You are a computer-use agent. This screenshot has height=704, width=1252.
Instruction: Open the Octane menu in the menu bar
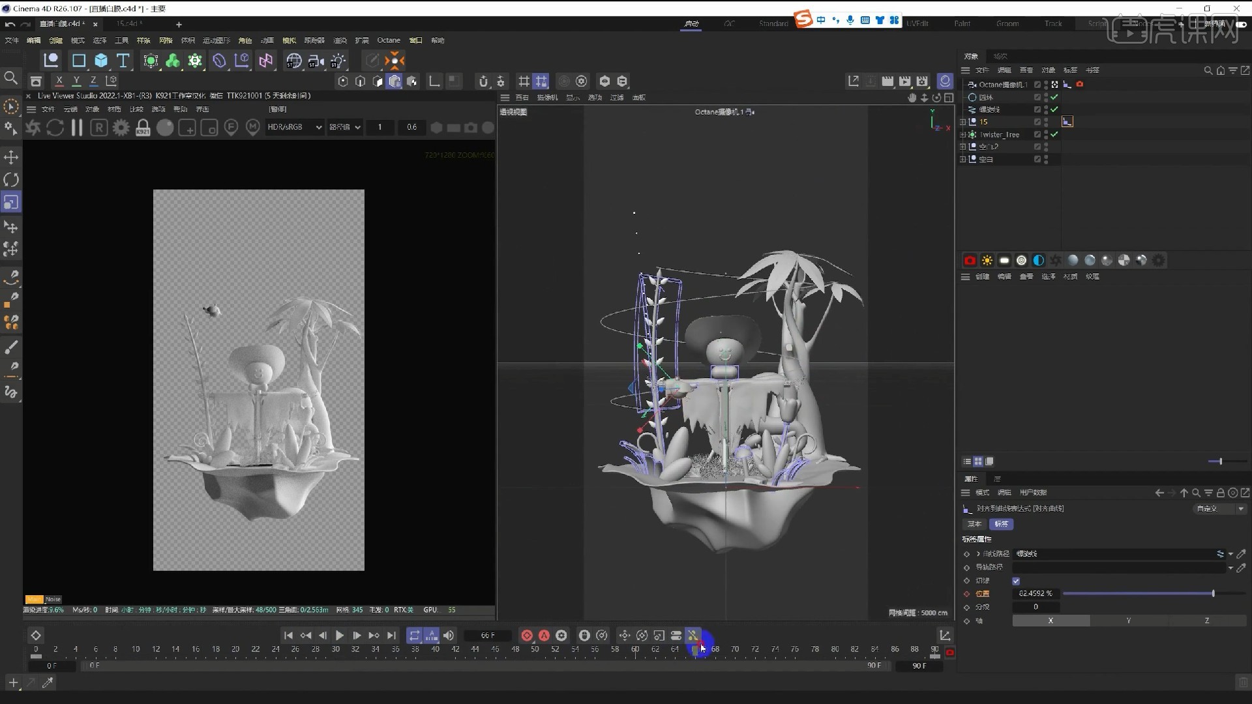(x=389, y=40)
